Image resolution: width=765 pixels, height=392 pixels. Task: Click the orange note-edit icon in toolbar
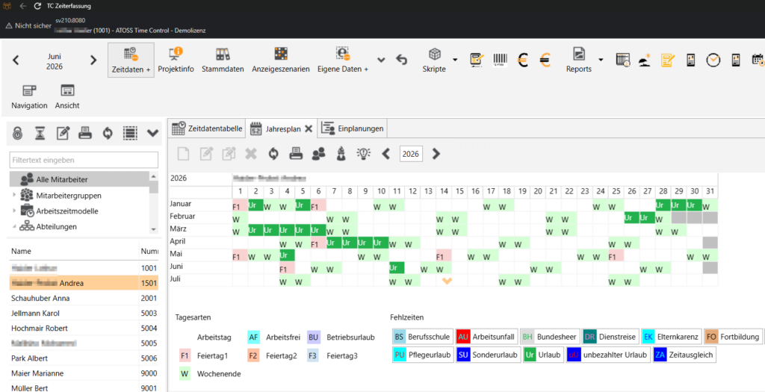[x=668, y=60]
